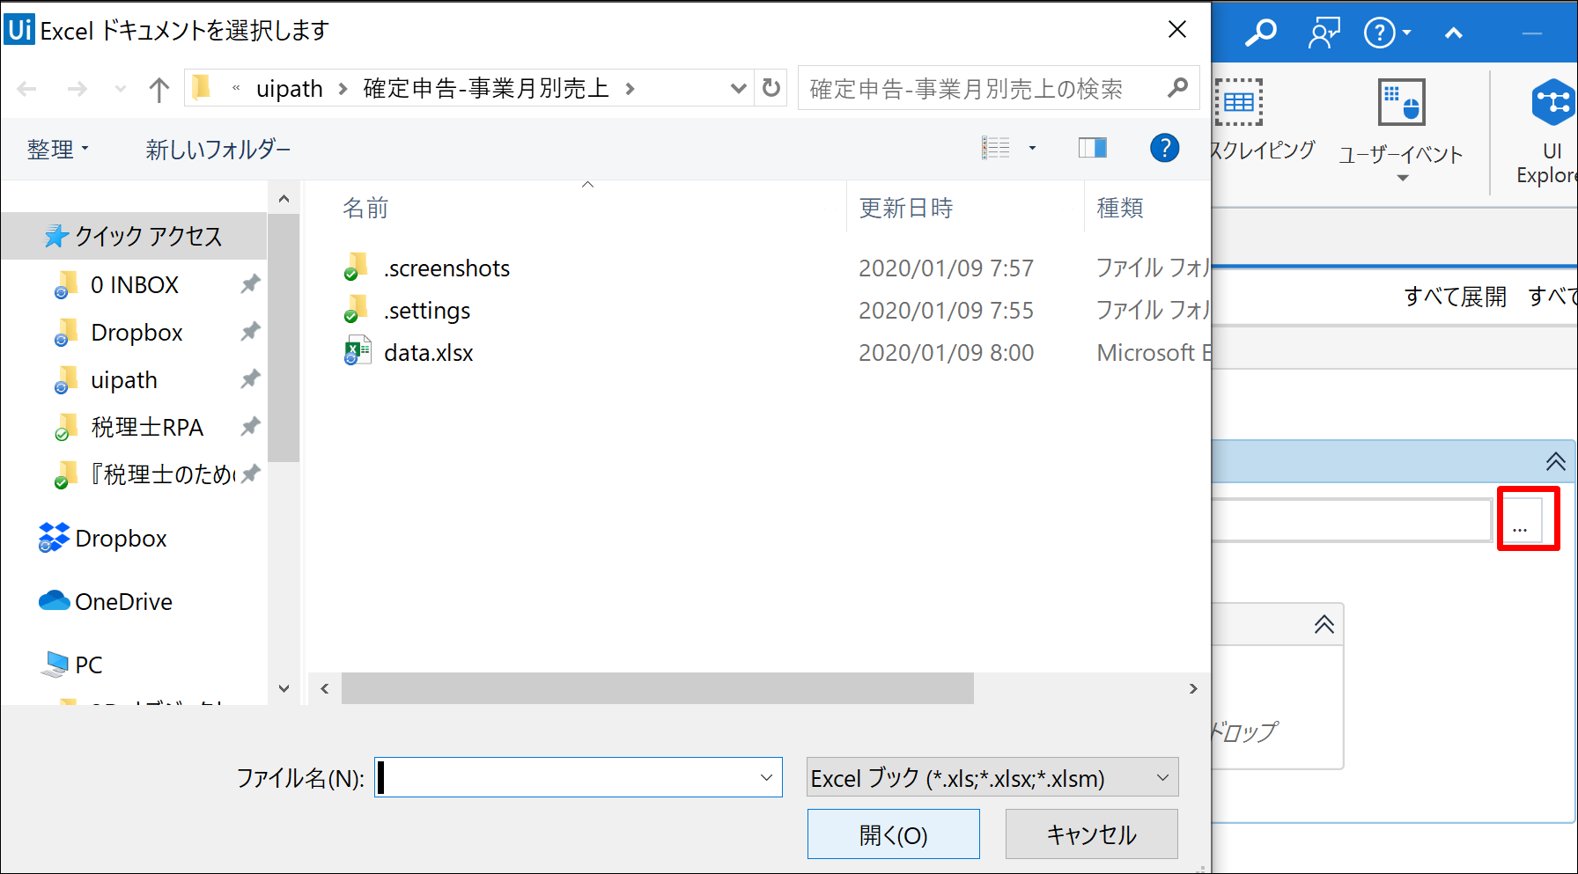Viewport: 1578px width, 874px height.
Task: Open recent locations dropdown arrow
Action: tap(121, 89)
